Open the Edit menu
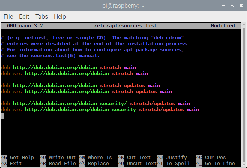Viewport: 247px width, 168px height. pyautogui.click(x=24, y=17)
